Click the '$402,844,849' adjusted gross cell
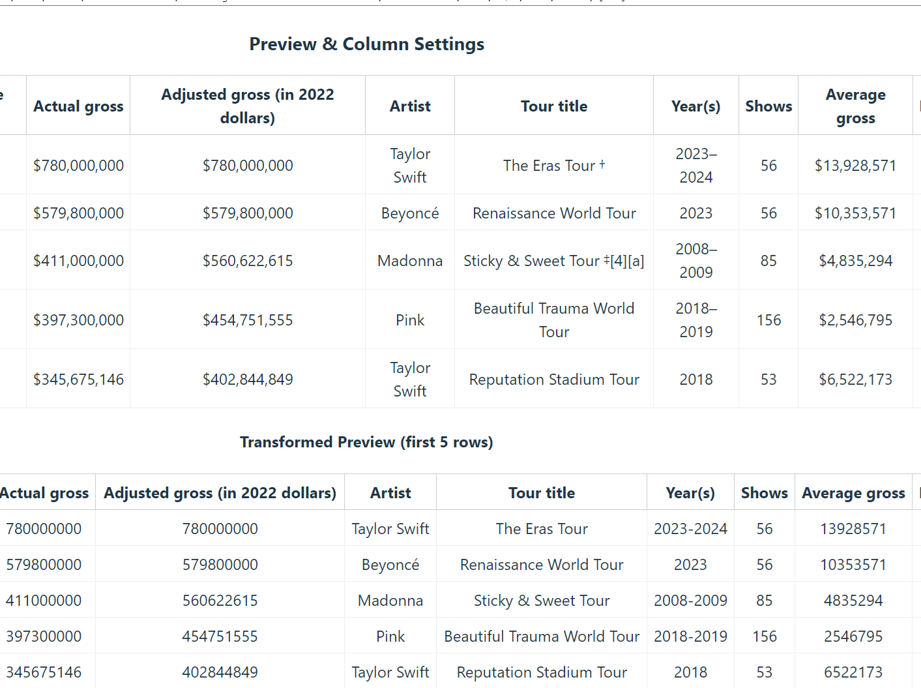 [248, 380]
